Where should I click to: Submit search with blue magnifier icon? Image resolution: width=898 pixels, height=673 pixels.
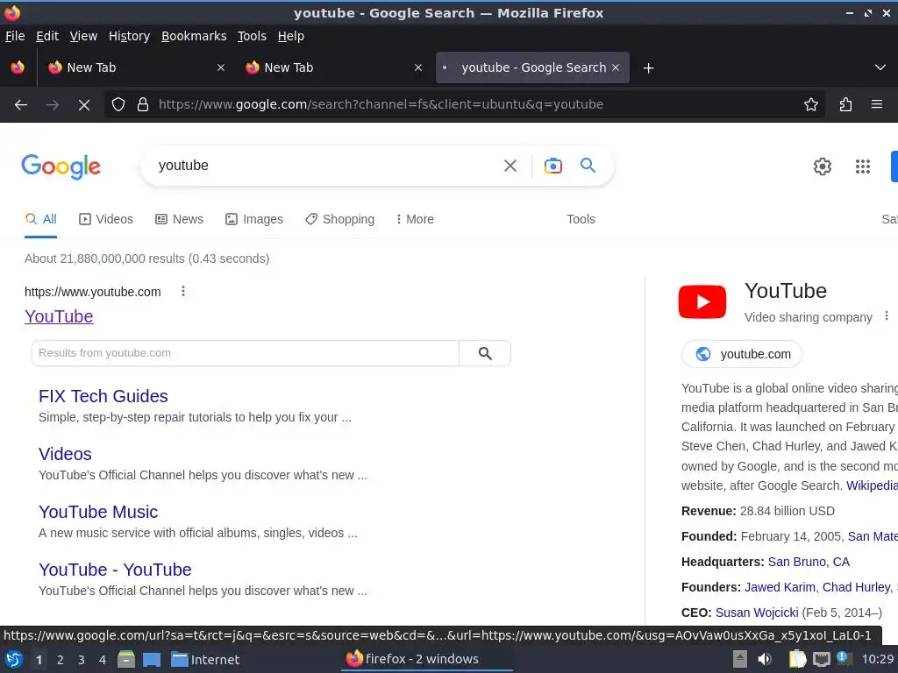[x=588, y=166]
